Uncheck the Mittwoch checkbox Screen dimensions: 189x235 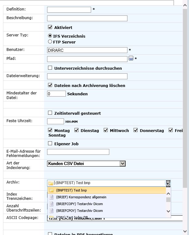point(106,130)
